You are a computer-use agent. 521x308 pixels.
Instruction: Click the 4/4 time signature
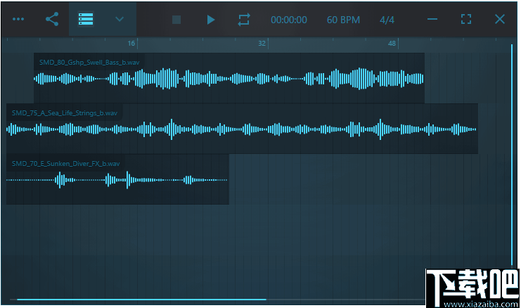click(387, 20)
